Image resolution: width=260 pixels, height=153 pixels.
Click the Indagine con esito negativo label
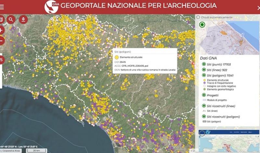222,86
